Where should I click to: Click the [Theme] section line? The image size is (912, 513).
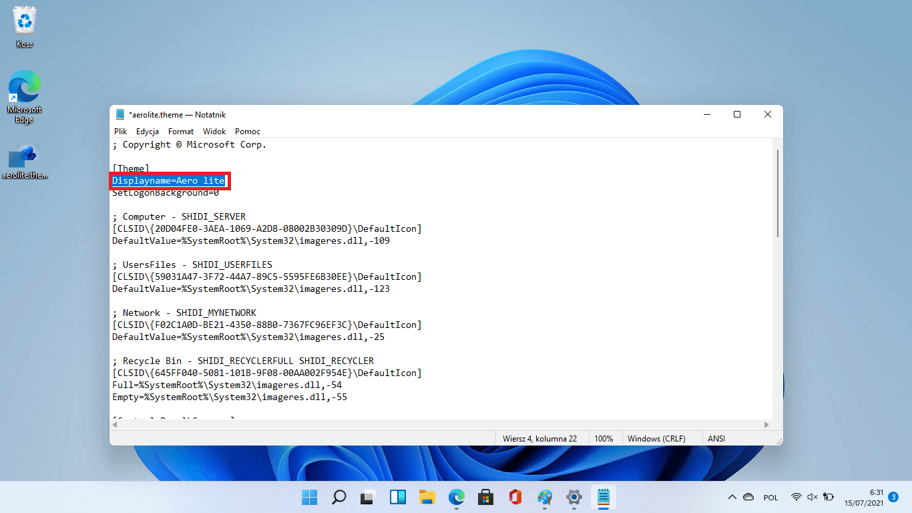(131, 168)
